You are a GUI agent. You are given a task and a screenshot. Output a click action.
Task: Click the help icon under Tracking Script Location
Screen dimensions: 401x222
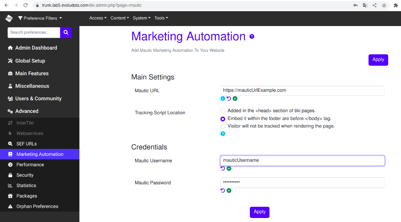[x=223, y=133]
